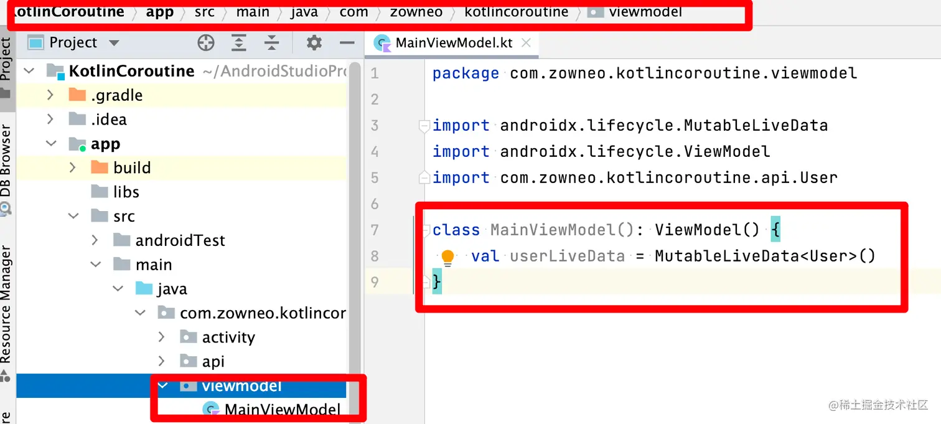This screenshot has height=424, width=941.
Task: Expand the activity package
Action: tap(162, 337)
